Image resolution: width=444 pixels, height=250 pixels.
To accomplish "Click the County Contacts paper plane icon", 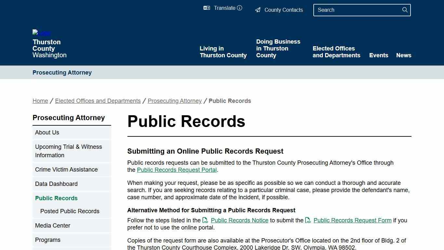I will pyautogui.click(x=258, y=10).
